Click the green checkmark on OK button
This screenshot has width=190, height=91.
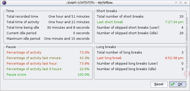(x=173, y=84)
